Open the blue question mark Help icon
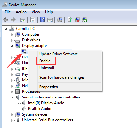The width and height of the screenshot is (137, 128). coord(42,20)
